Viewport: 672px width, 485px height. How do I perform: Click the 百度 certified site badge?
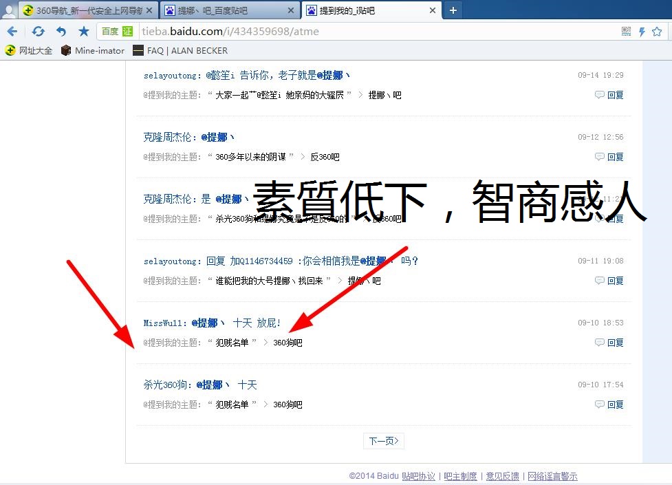117,32
